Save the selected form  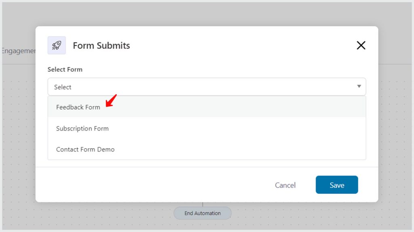coord(337,184)
